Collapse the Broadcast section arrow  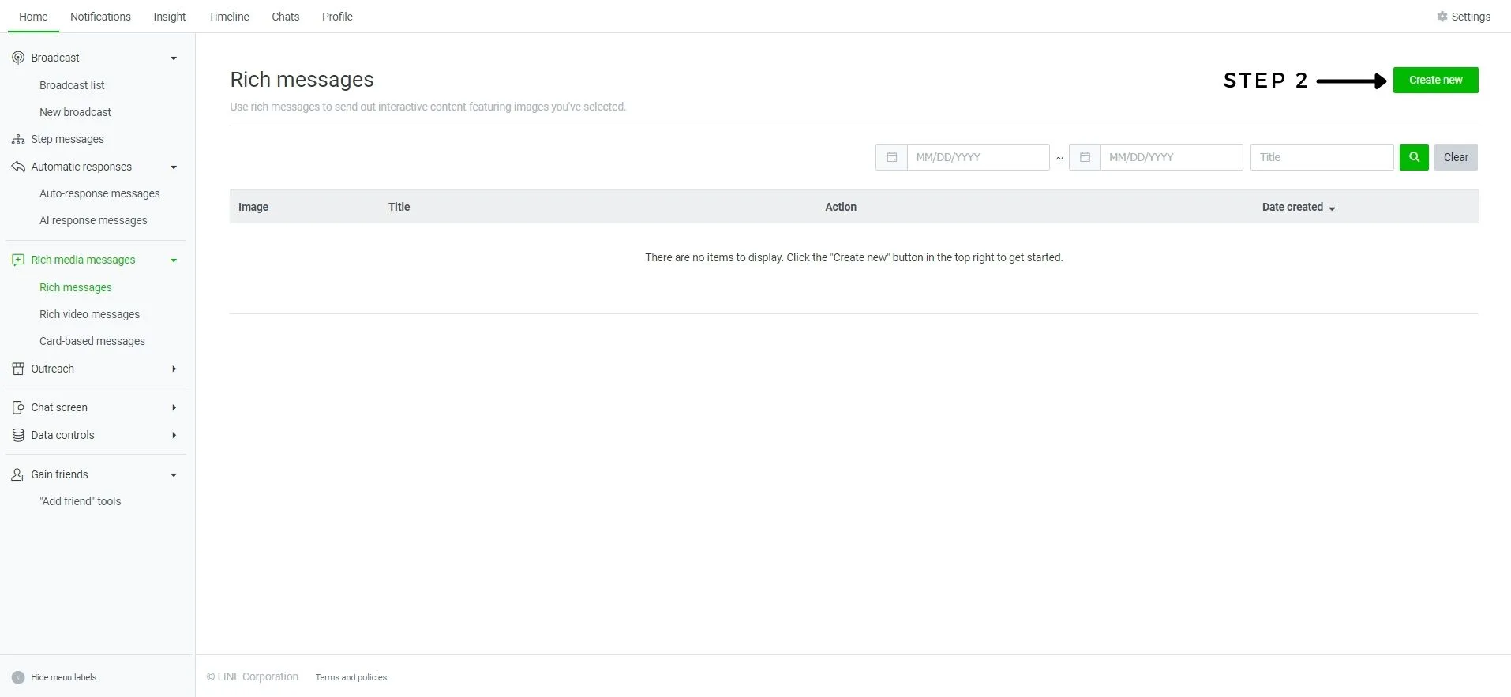(174, 58)
